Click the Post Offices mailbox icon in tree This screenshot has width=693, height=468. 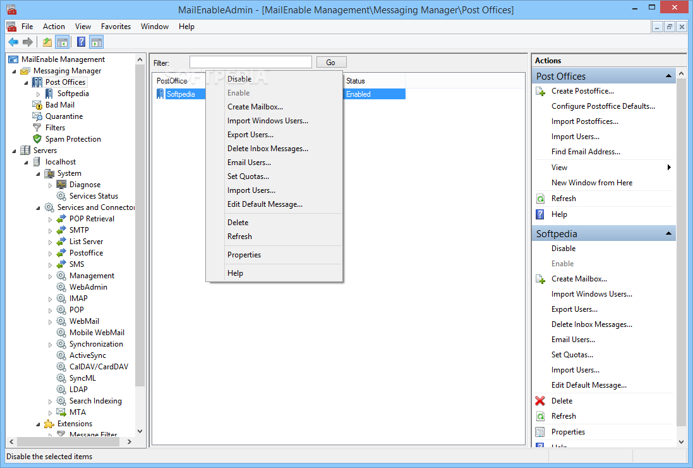(x=37, y=82)
